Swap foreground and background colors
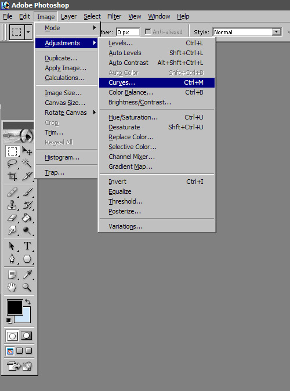 [27, 302]
